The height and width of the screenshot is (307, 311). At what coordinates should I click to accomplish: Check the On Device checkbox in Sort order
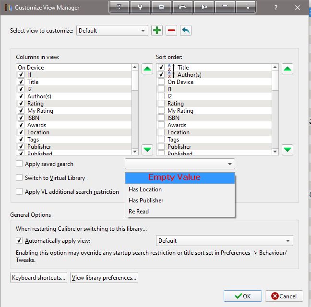point(161,82)
